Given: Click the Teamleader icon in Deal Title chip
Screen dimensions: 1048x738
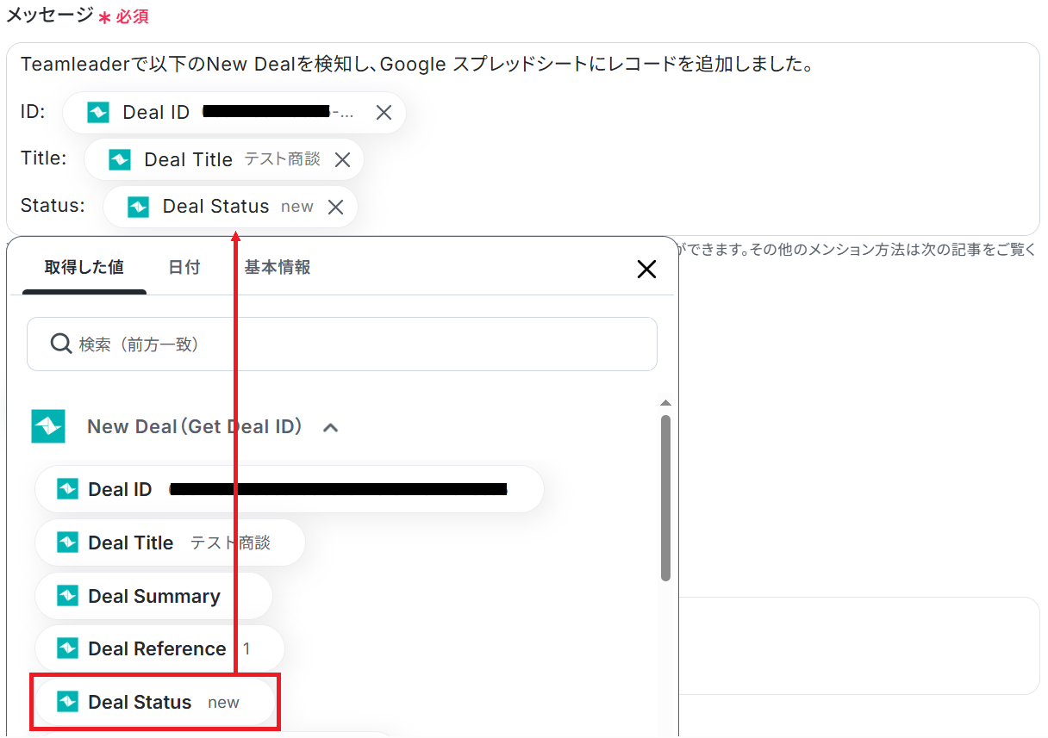Looking at the screenshot, I should [120, 159].
